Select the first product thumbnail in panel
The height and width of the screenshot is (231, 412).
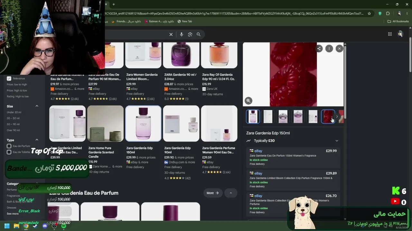[253, 116]
